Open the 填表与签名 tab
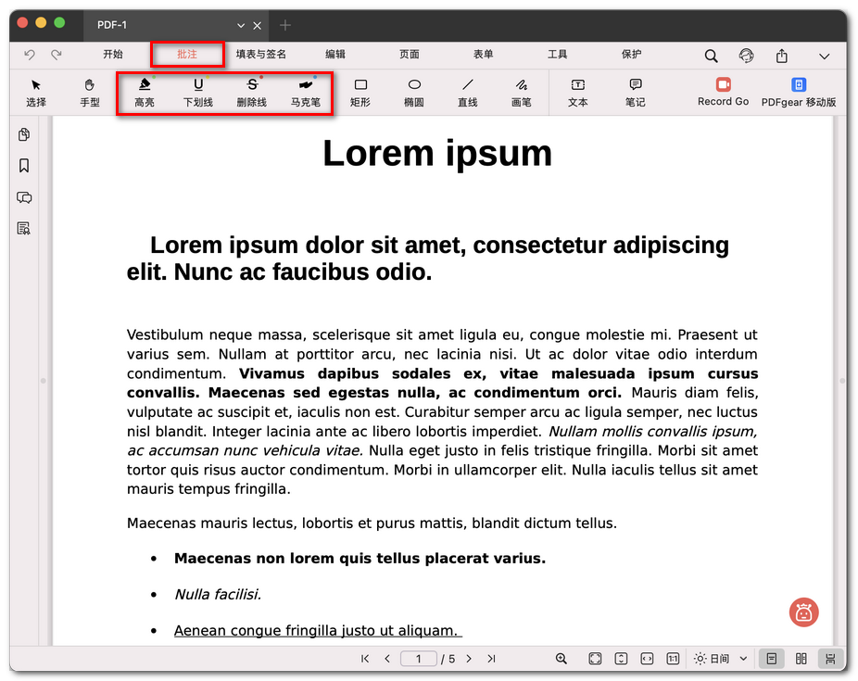 click(261, 54)
